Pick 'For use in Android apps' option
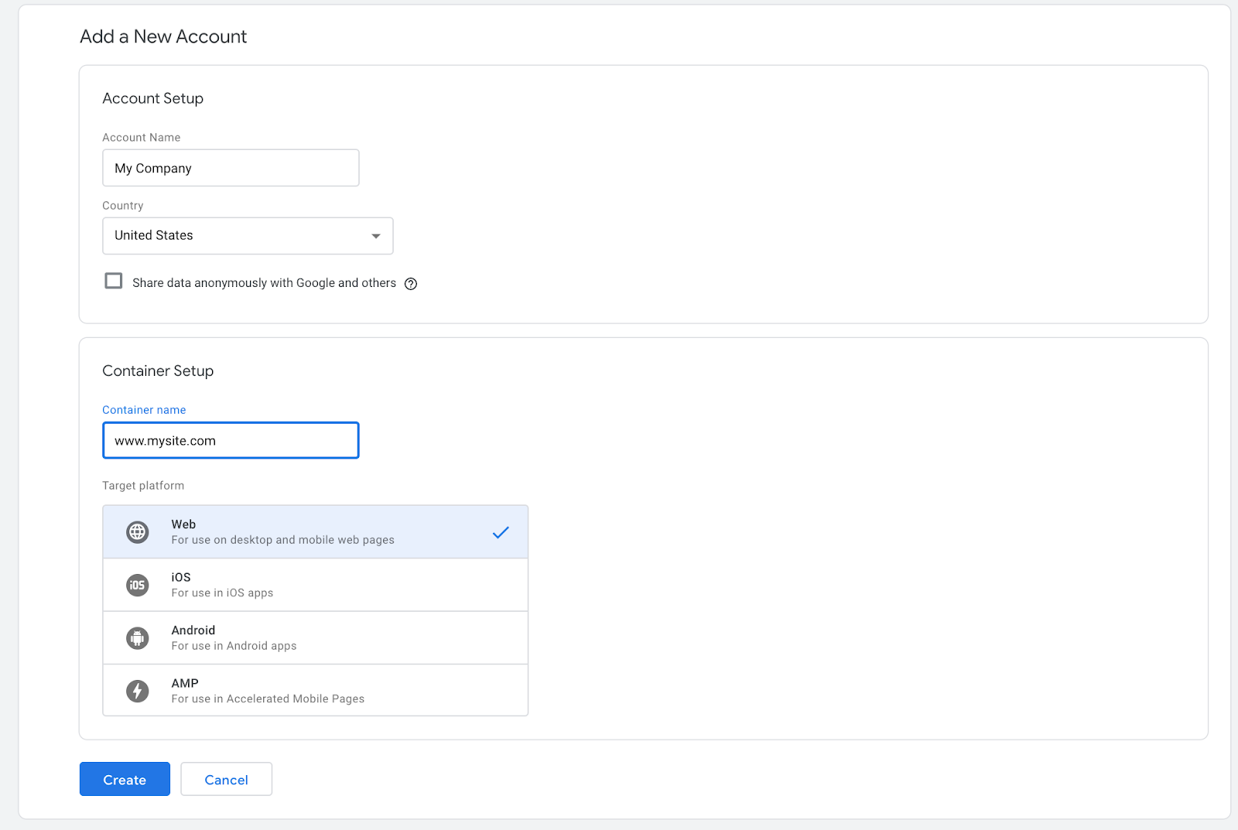 pyautogui.click(x=234, y=646)
